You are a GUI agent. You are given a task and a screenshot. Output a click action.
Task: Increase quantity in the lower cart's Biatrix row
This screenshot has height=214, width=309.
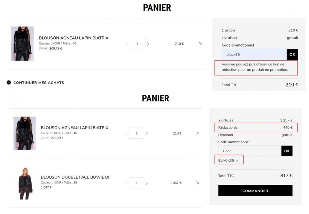(147, 134)
